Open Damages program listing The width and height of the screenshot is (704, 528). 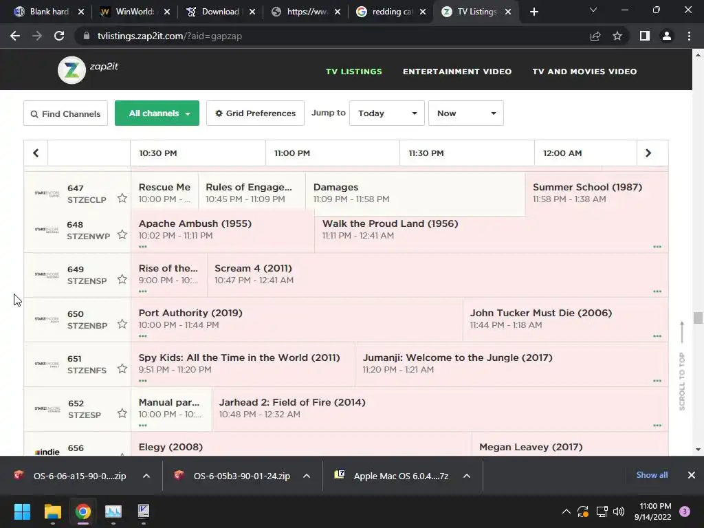[x=415, y=193]
